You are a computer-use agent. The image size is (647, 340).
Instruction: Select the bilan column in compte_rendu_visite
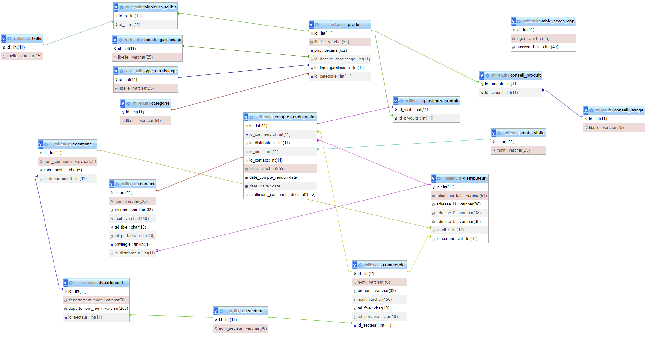coord(267,169)
